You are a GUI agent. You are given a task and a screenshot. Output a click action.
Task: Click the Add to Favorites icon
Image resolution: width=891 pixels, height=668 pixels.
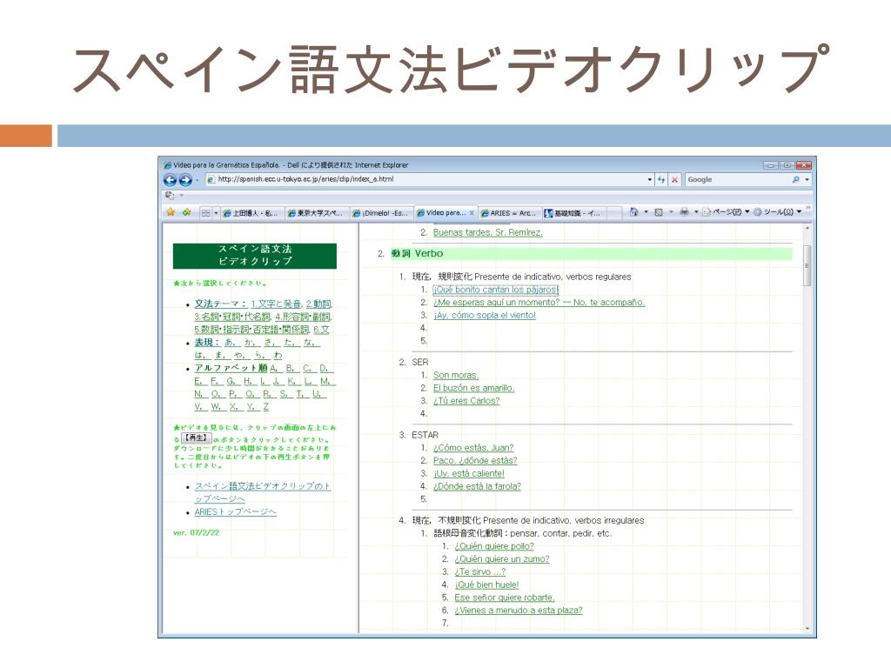[186, 212]
